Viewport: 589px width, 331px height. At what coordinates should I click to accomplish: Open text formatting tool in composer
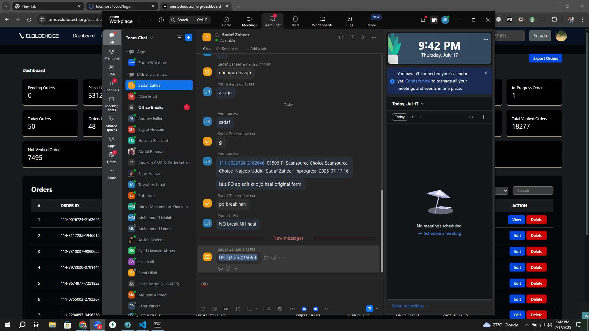tap(203, 309)
